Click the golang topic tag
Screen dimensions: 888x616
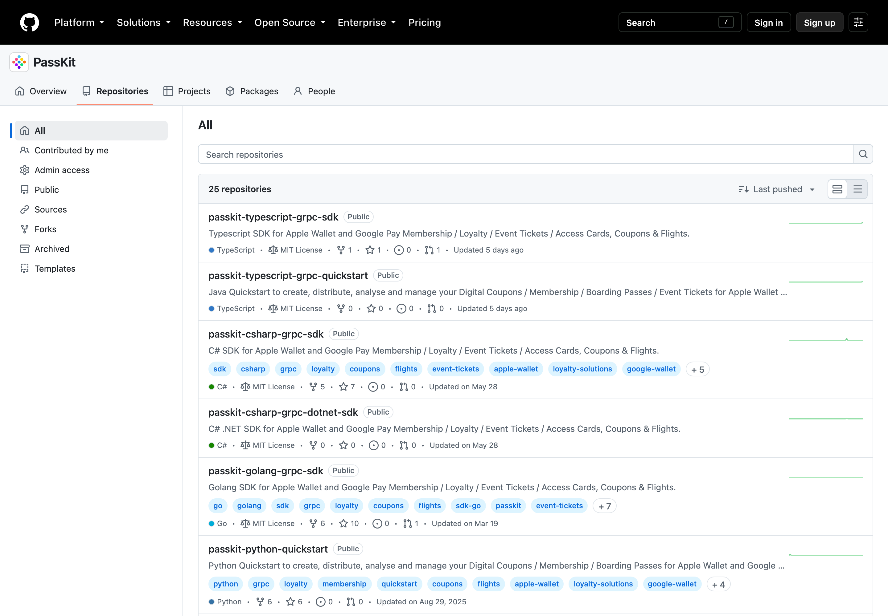(249, 506)
